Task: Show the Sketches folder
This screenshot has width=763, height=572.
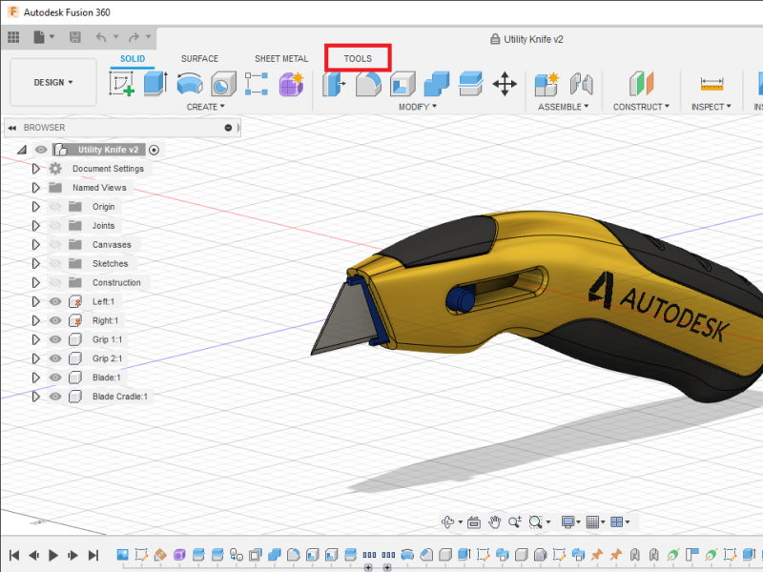Action: [x=55, y=264]
